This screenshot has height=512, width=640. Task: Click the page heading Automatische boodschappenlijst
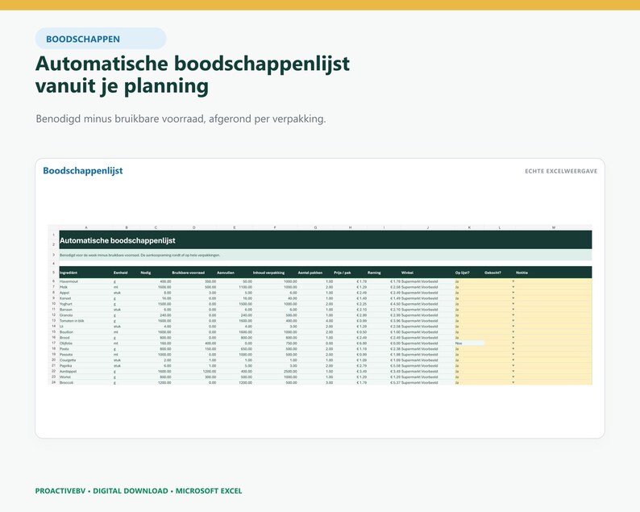click(x=193, y=74)
